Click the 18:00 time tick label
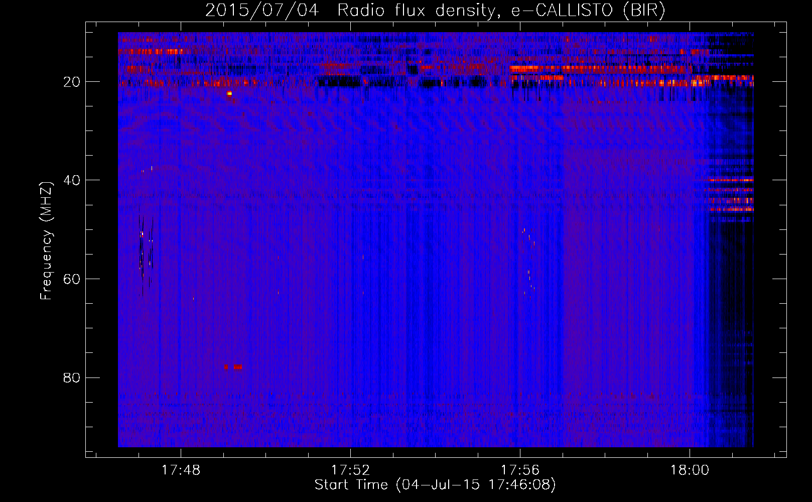The width and height of the screenshot is (812, 502). point(690,470)
